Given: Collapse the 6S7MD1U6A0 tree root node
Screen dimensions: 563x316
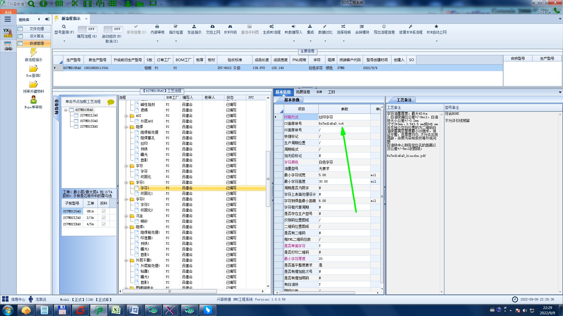Looking at the screenshot, I should 66,110.
